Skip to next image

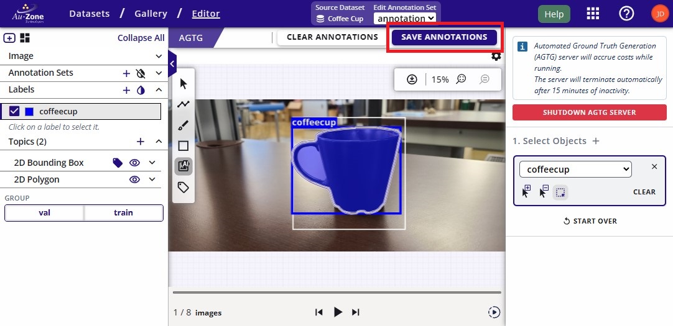click(x=355, y=312)
